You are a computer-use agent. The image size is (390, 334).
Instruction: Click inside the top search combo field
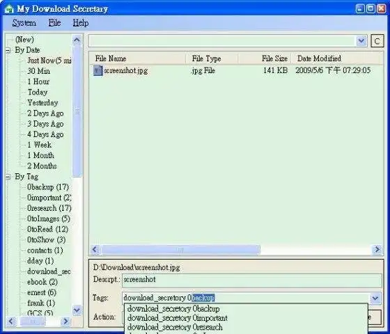pyautogui.click(x=222, y=41)
